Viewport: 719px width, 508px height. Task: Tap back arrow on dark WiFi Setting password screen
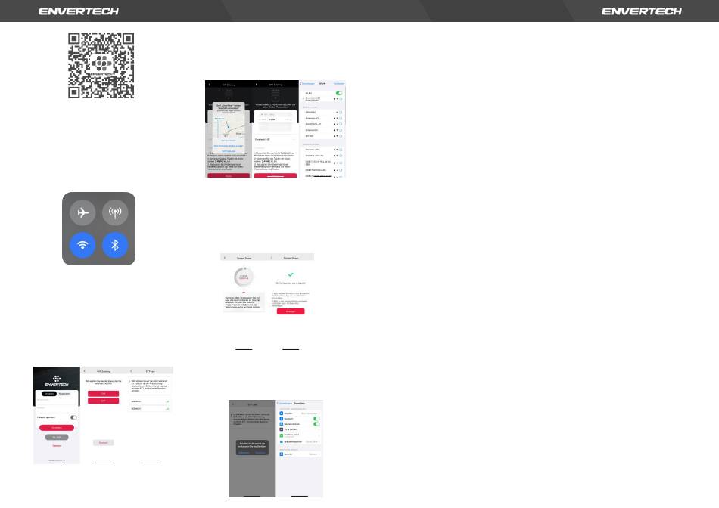257,84
